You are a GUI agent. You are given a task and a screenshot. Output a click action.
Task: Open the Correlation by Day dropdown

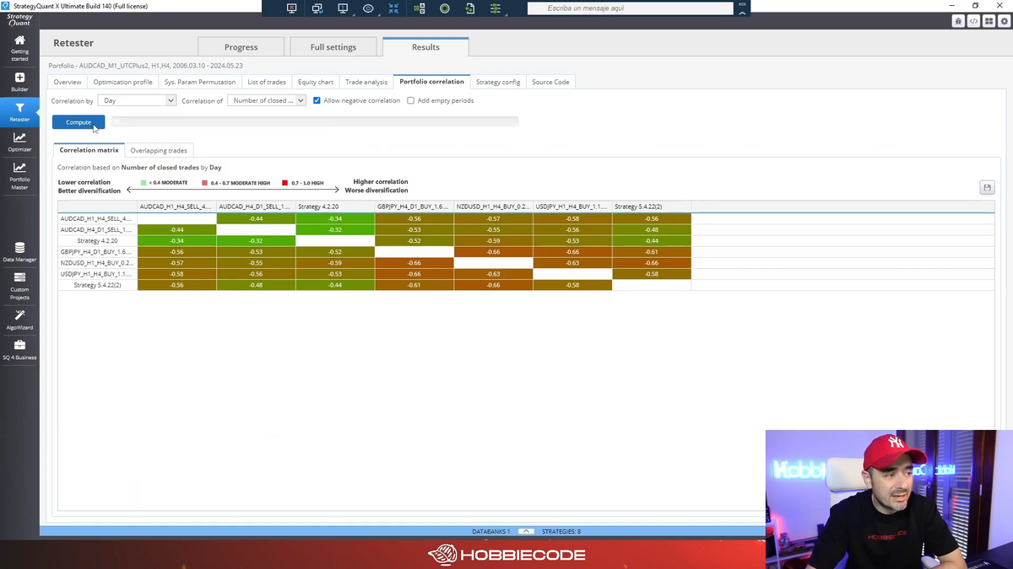(137, 100)
